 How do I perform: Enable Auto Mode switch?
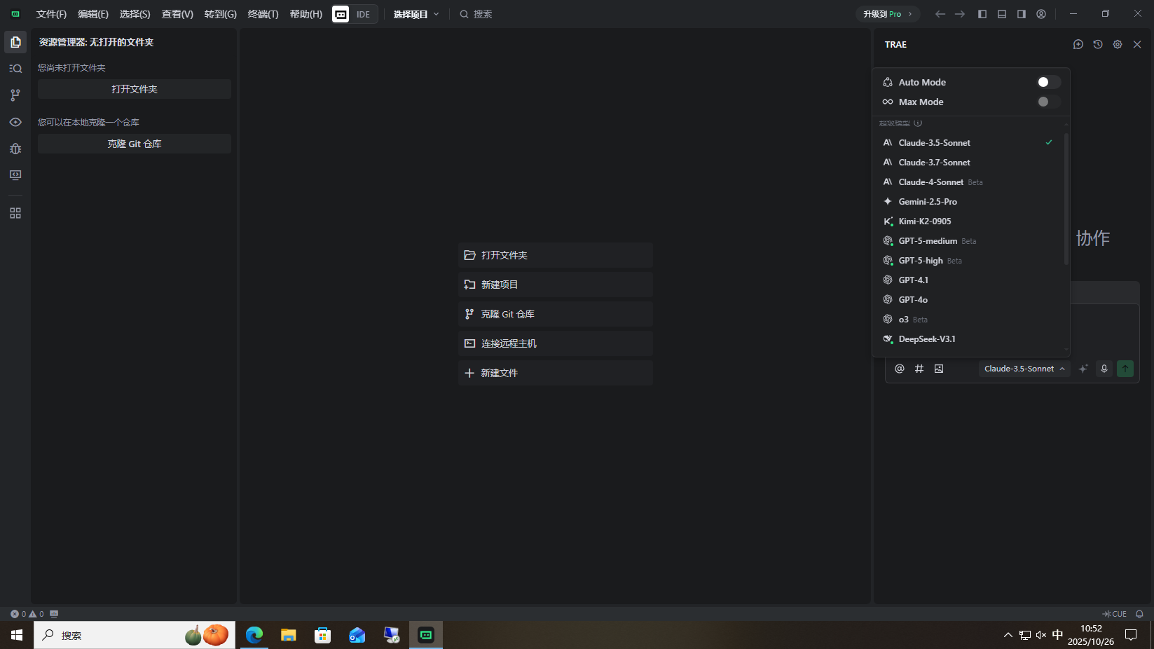pyautogui.click(x=1047, y=82)
